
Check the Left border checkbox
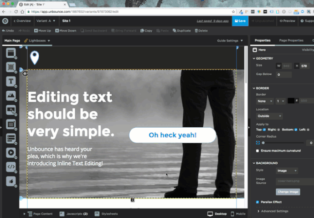(x=308, y=130)
